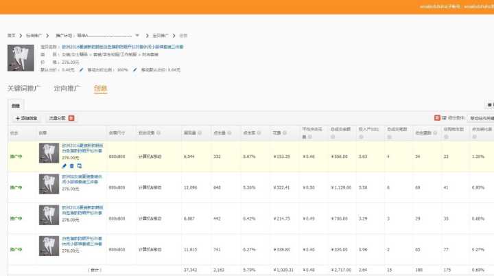Screen dimensions: 494x276
Task: Open the 推广计划 dropdown in the breadcrumb
Action: tap(137, 35)
